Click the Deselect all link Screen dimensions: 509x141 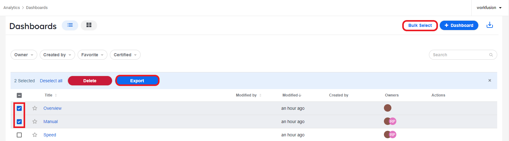(51, 81)
